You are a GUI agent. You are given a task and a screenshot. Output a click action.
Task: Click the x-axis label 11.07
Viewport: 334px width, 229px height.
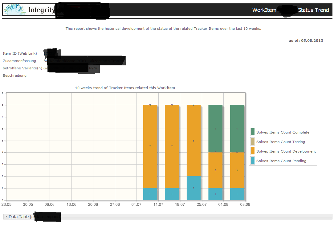[x=158, y=204]
